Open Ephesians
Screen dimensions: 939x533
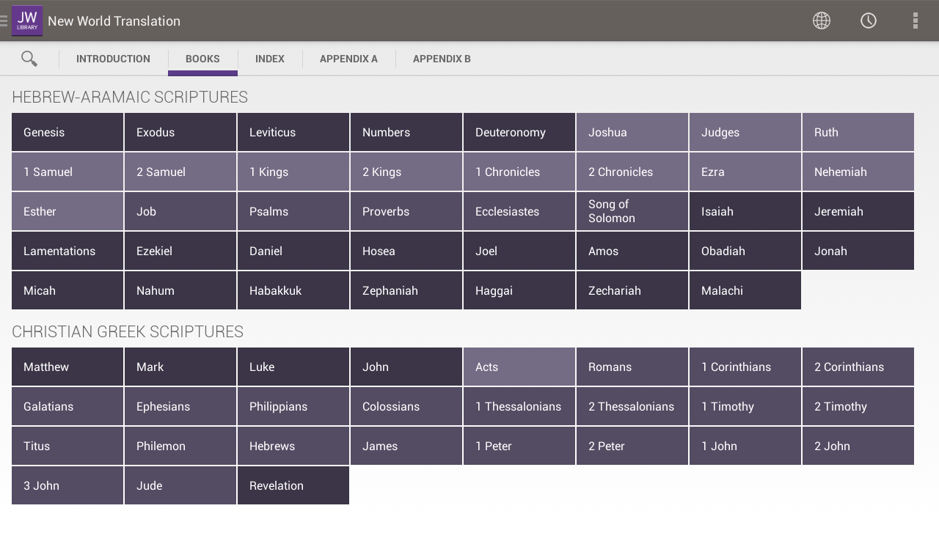180,406
